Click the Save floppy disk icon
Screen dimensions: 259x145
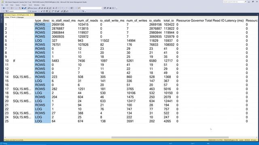pos(23,8)
